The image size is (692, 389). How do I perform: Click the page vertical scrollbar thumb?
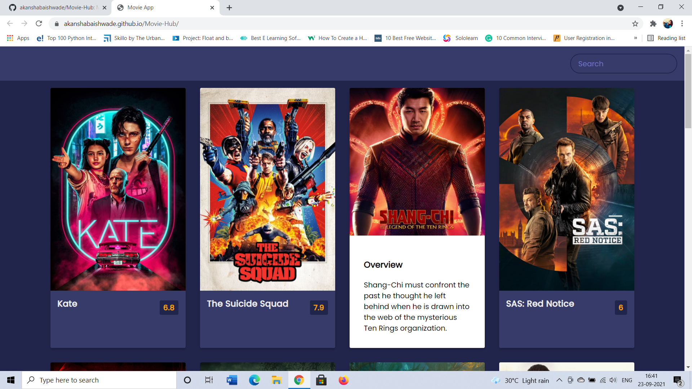point(688,90)
